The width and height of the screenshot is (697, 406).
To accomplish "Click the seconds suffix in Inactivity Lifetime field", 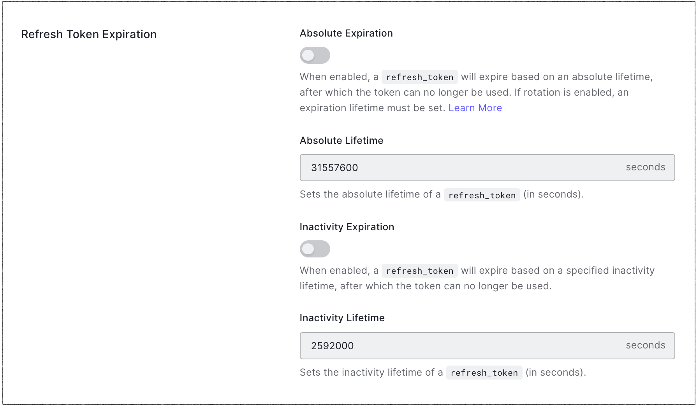I will 645,345.
